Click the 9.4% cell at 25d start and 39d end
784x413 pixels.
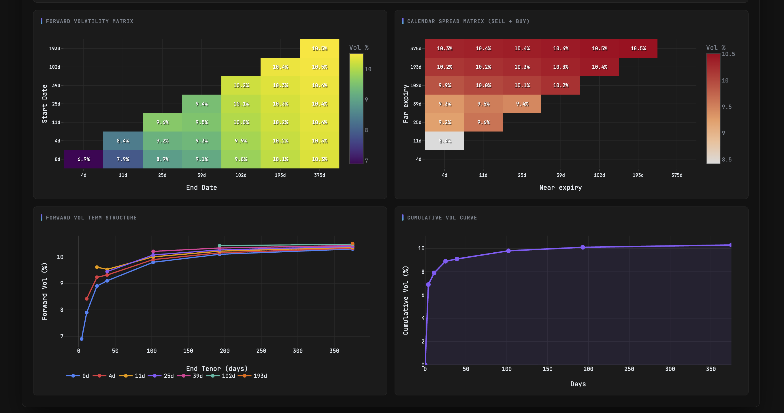tap(202, 104)
